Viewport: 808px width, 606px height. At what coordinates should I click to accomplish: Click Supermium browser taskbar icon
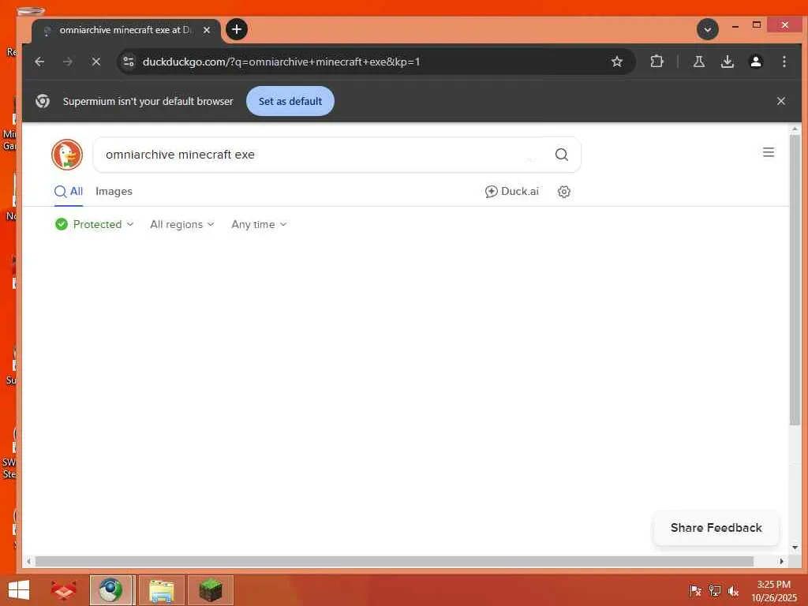tap(110, 590)
